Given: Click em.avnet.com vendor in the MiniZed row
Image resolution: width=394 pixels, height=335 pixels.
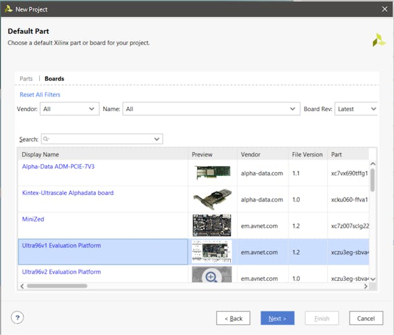Looking at the screenshot, I should tap(259, 226).
